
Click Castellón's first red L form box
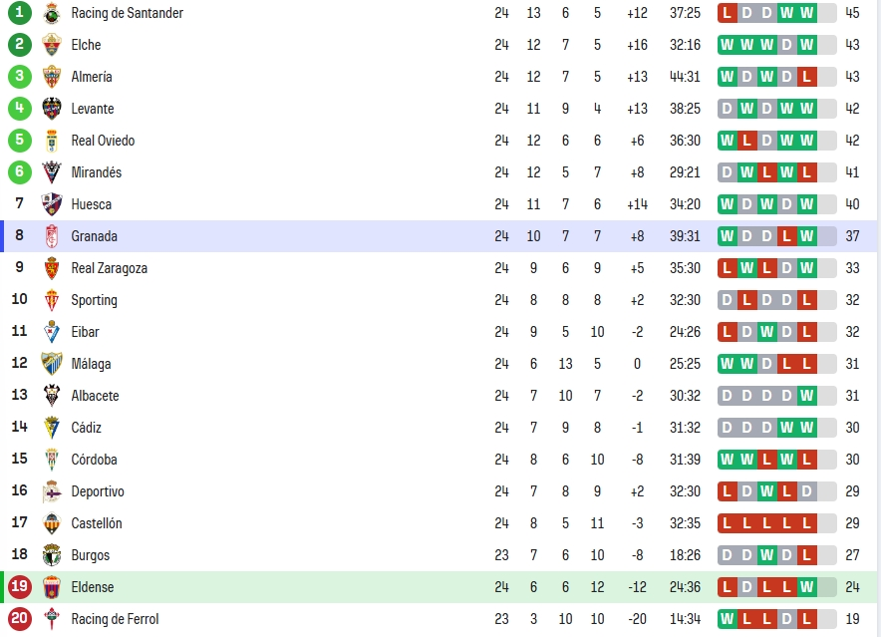tap(728, 523)
